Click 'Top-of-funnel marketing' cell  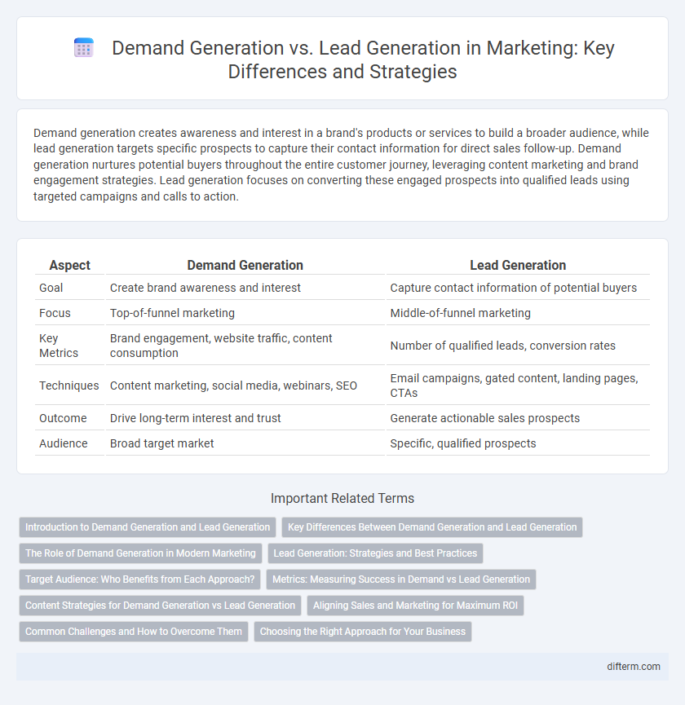(172, 313)
